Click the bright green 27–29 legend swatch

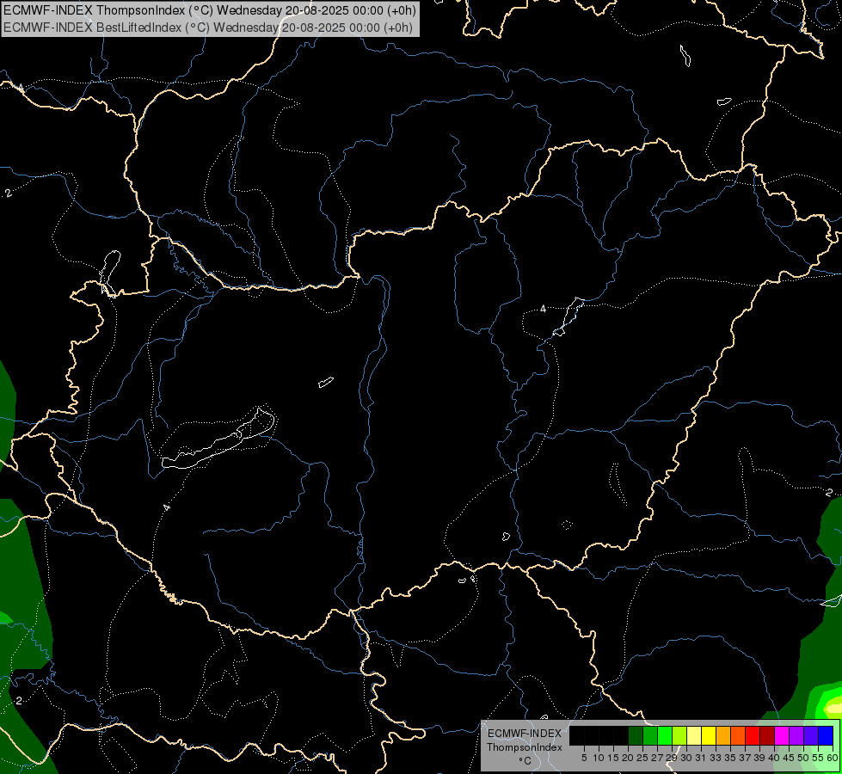665,735
